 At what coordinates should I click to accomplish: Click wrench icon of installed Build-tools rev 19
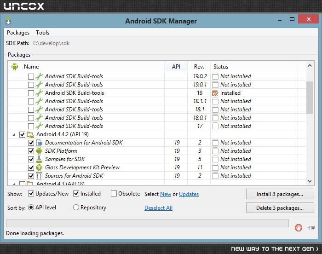(x=39, y=93)
